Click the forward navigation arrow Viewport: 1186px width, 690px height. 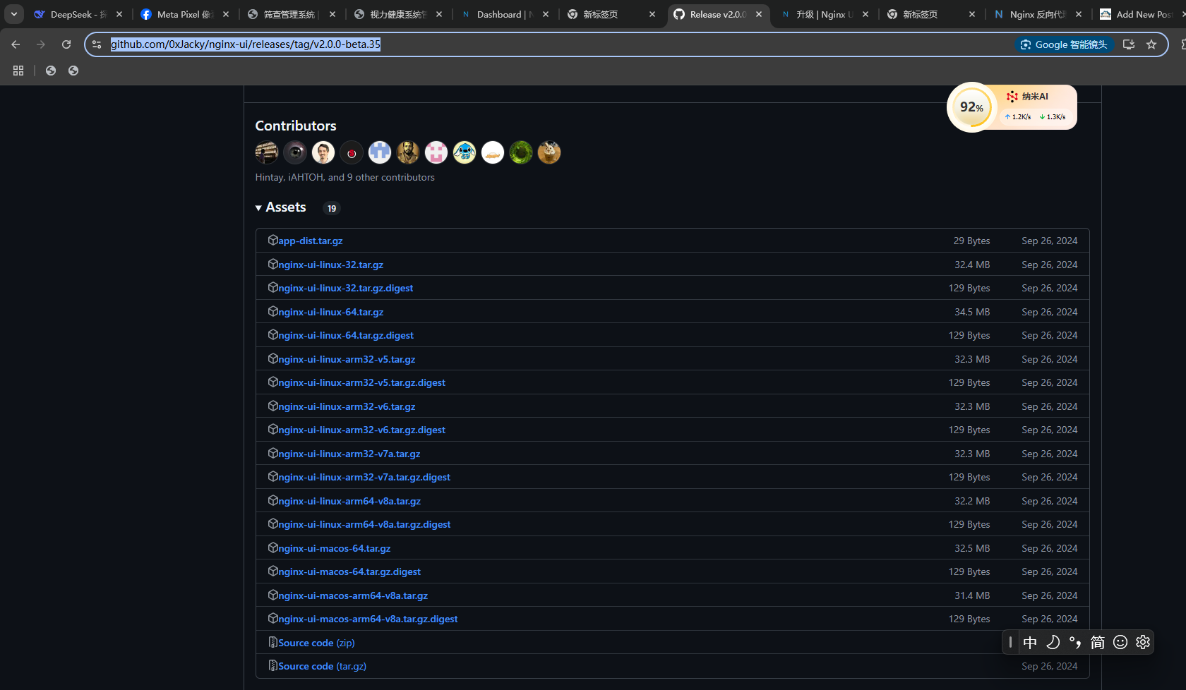click(x=41, y=44)
